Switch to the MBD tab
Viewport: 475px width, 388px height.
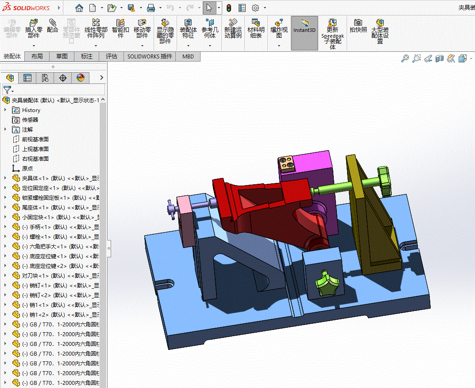coord(188,56)
